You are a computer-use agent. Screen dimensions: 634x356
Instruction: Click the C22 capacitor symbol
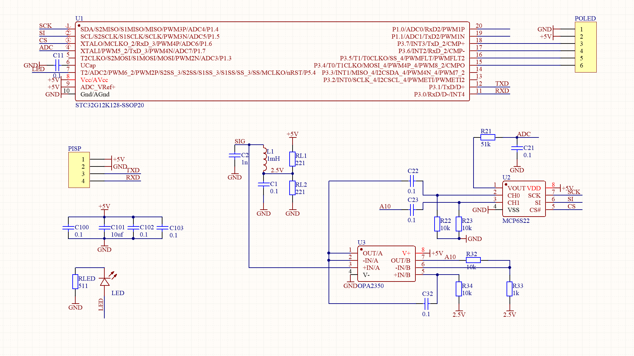tap(412, 181)
